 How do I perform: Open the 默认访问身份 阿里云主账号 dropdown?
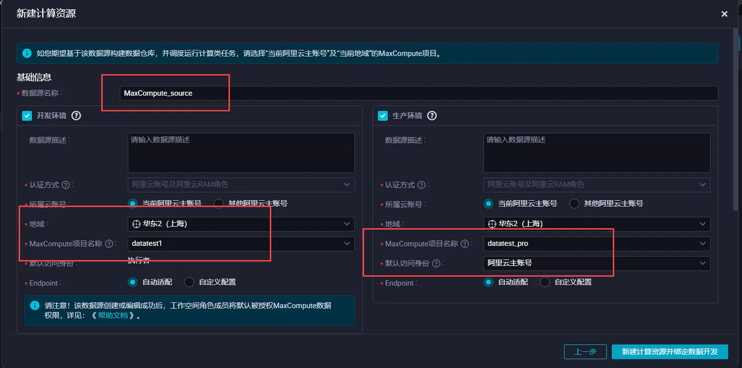(597, 263)
